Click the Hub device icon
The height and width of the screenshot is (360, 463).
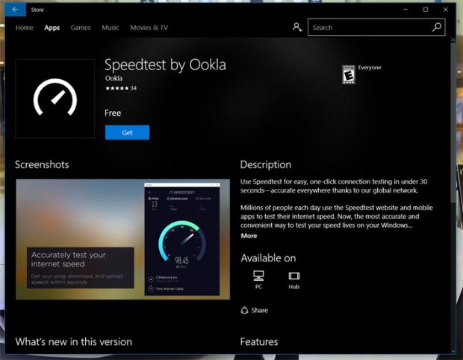pos(293,276)
